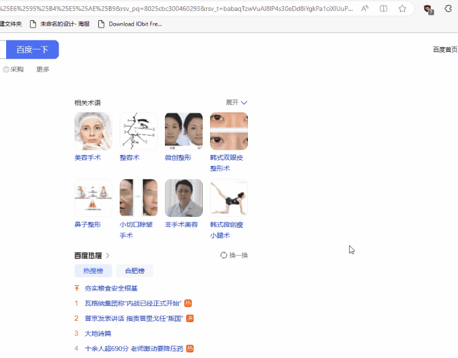Go to 百度首页 link
458x358 pixels.
445,49
